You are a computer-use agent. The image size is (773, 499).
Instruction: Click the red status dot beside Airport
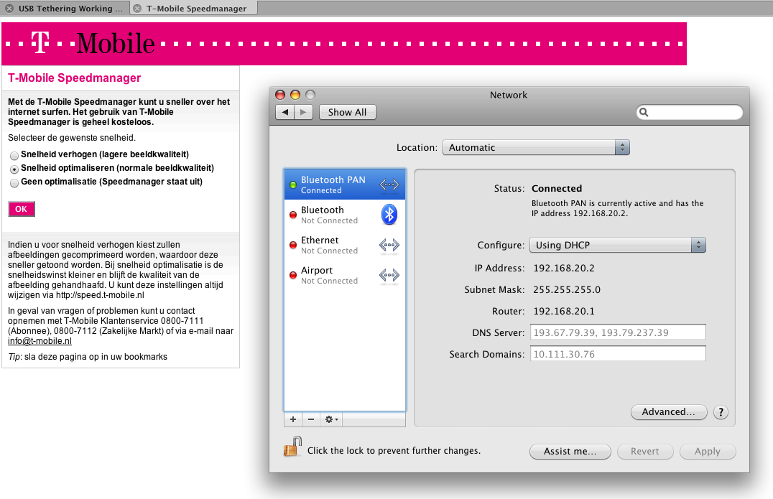(x=293, y=275)
